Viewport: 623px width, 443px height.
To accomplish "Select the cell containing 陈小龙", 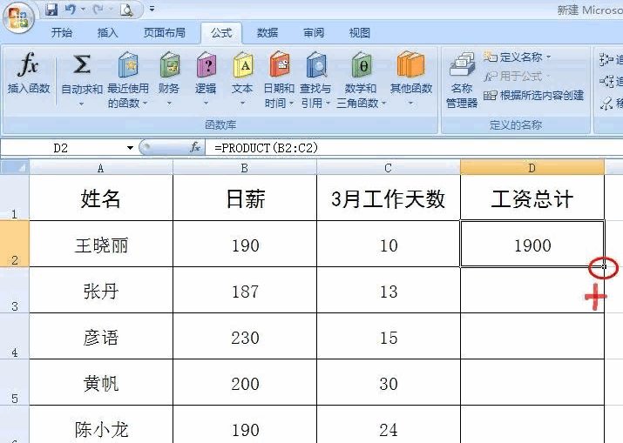I will click(x=101, y=425).
